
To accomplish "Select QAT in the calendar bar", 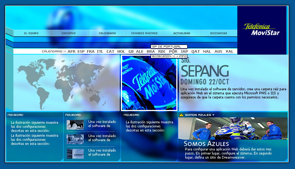I will [196, 52].
